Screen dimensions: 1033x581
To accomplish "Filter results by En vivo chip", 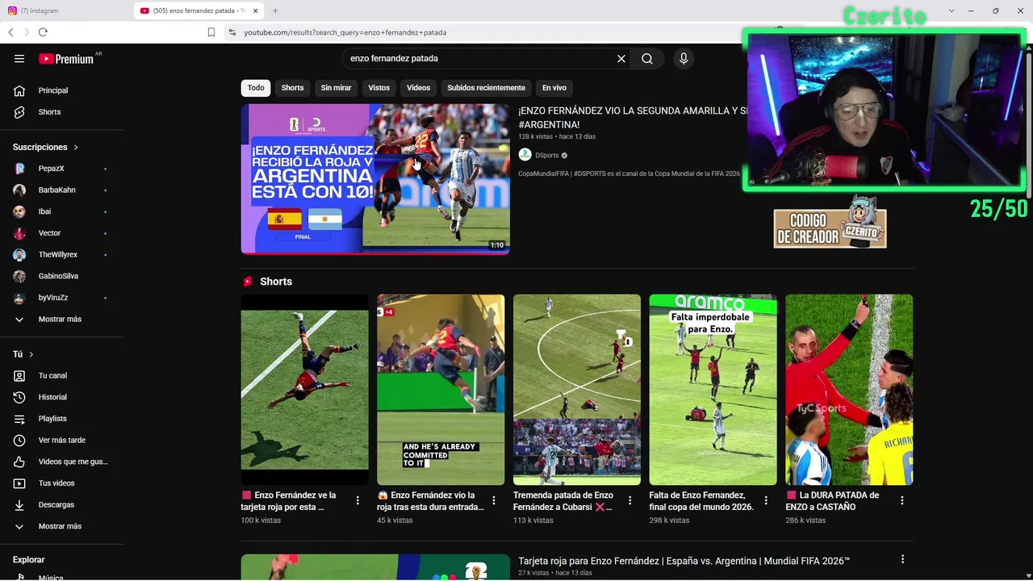I will click(x=554, y=88).
